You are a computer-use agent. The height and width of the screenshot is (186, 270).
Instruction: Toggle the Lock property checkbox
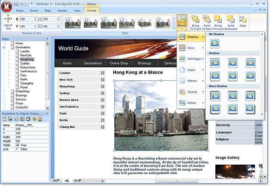(x=18, y=149)
